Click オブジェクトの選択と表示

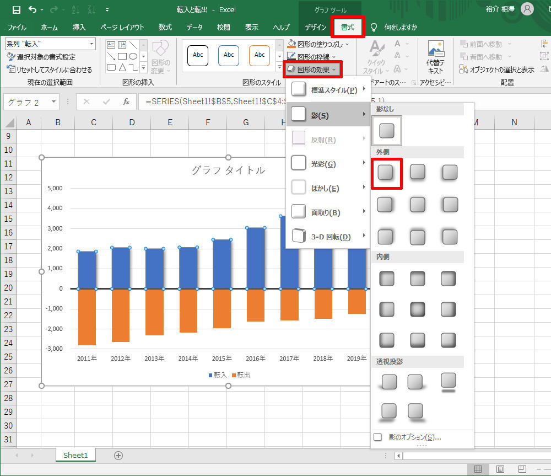497,69
